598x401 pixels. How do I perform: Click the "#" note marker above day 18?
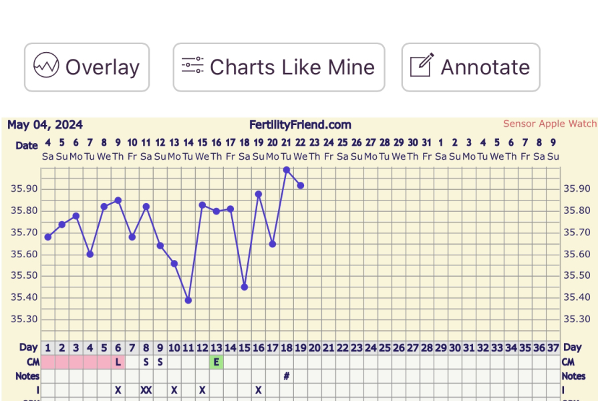[x=287, y=376]
